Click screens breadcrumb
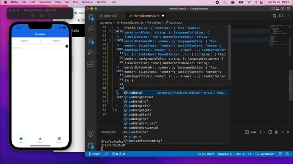This screenshot has height=164, width=293. 106,22
